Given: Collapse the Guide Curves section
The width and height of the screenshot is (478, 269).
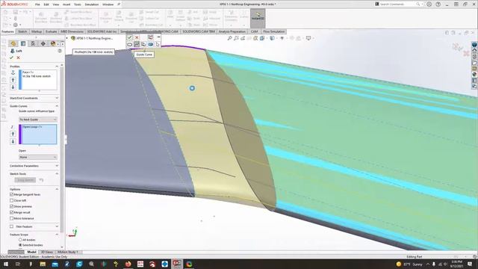Looking at the screenshot, I should click(57, 106).
